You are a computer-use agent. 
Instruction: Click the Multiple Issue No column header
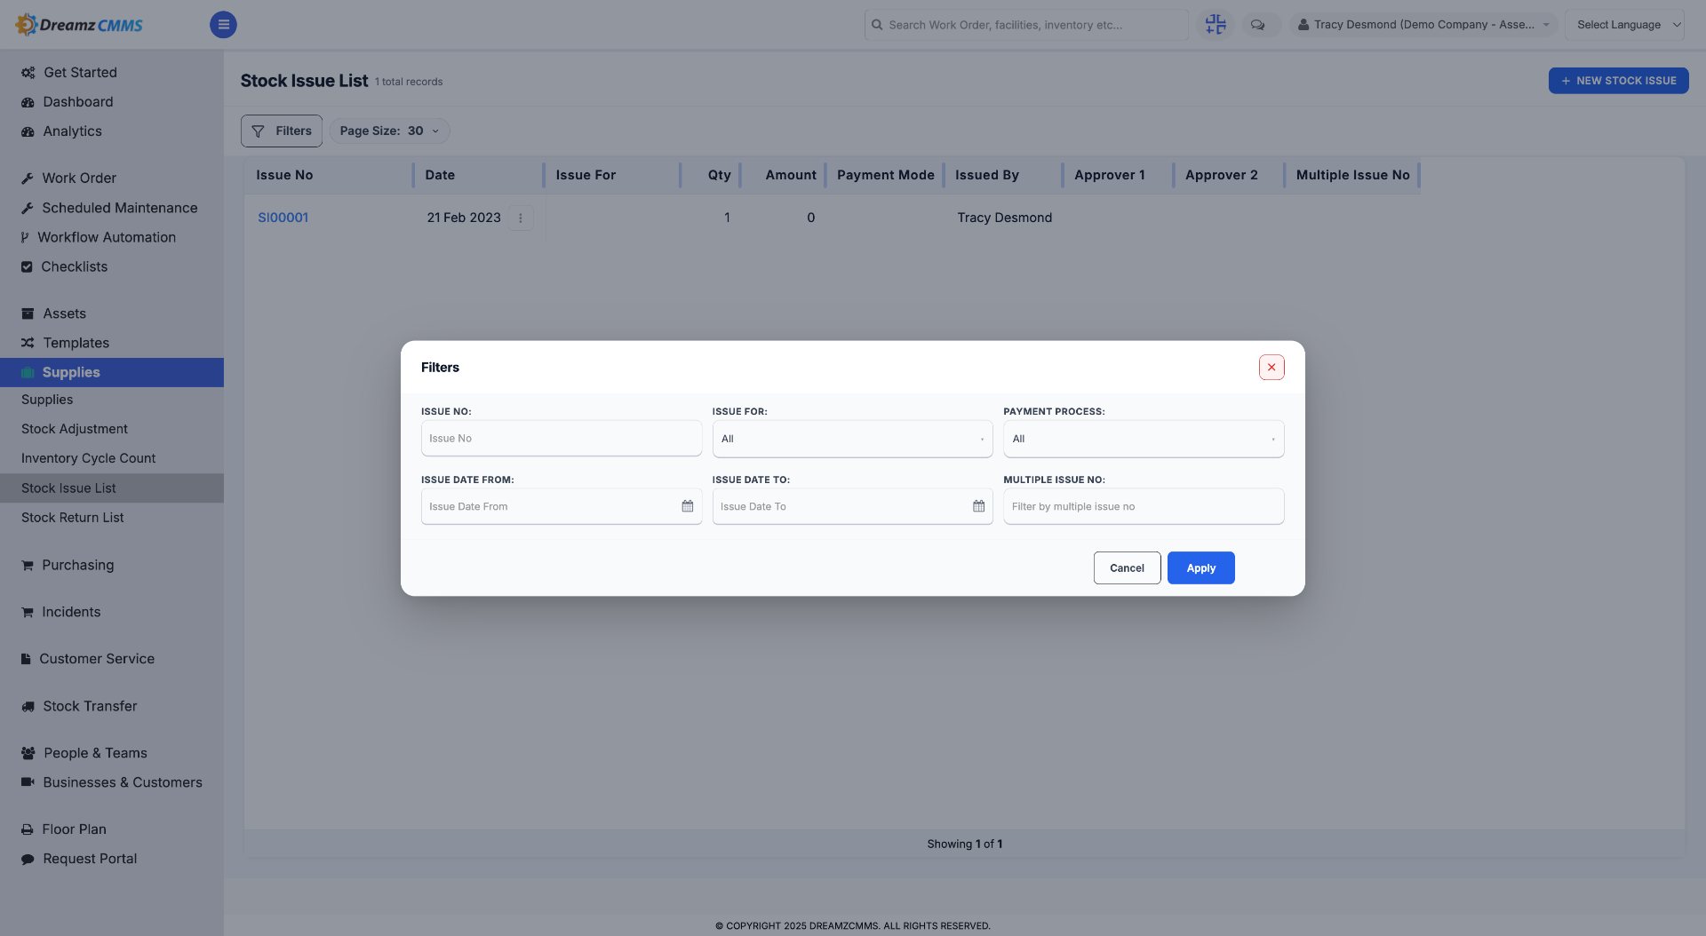coord(1352,176)
